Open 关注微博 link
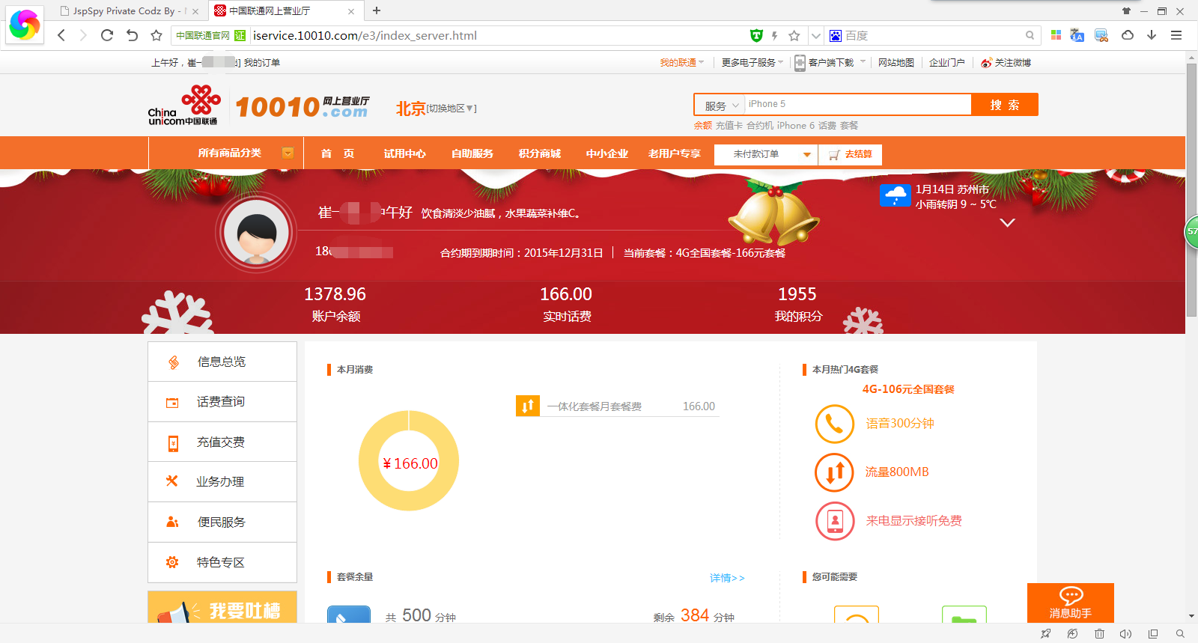 [1006, 63]
